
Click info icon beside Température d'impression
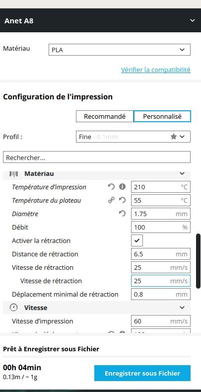click(122, 187)
